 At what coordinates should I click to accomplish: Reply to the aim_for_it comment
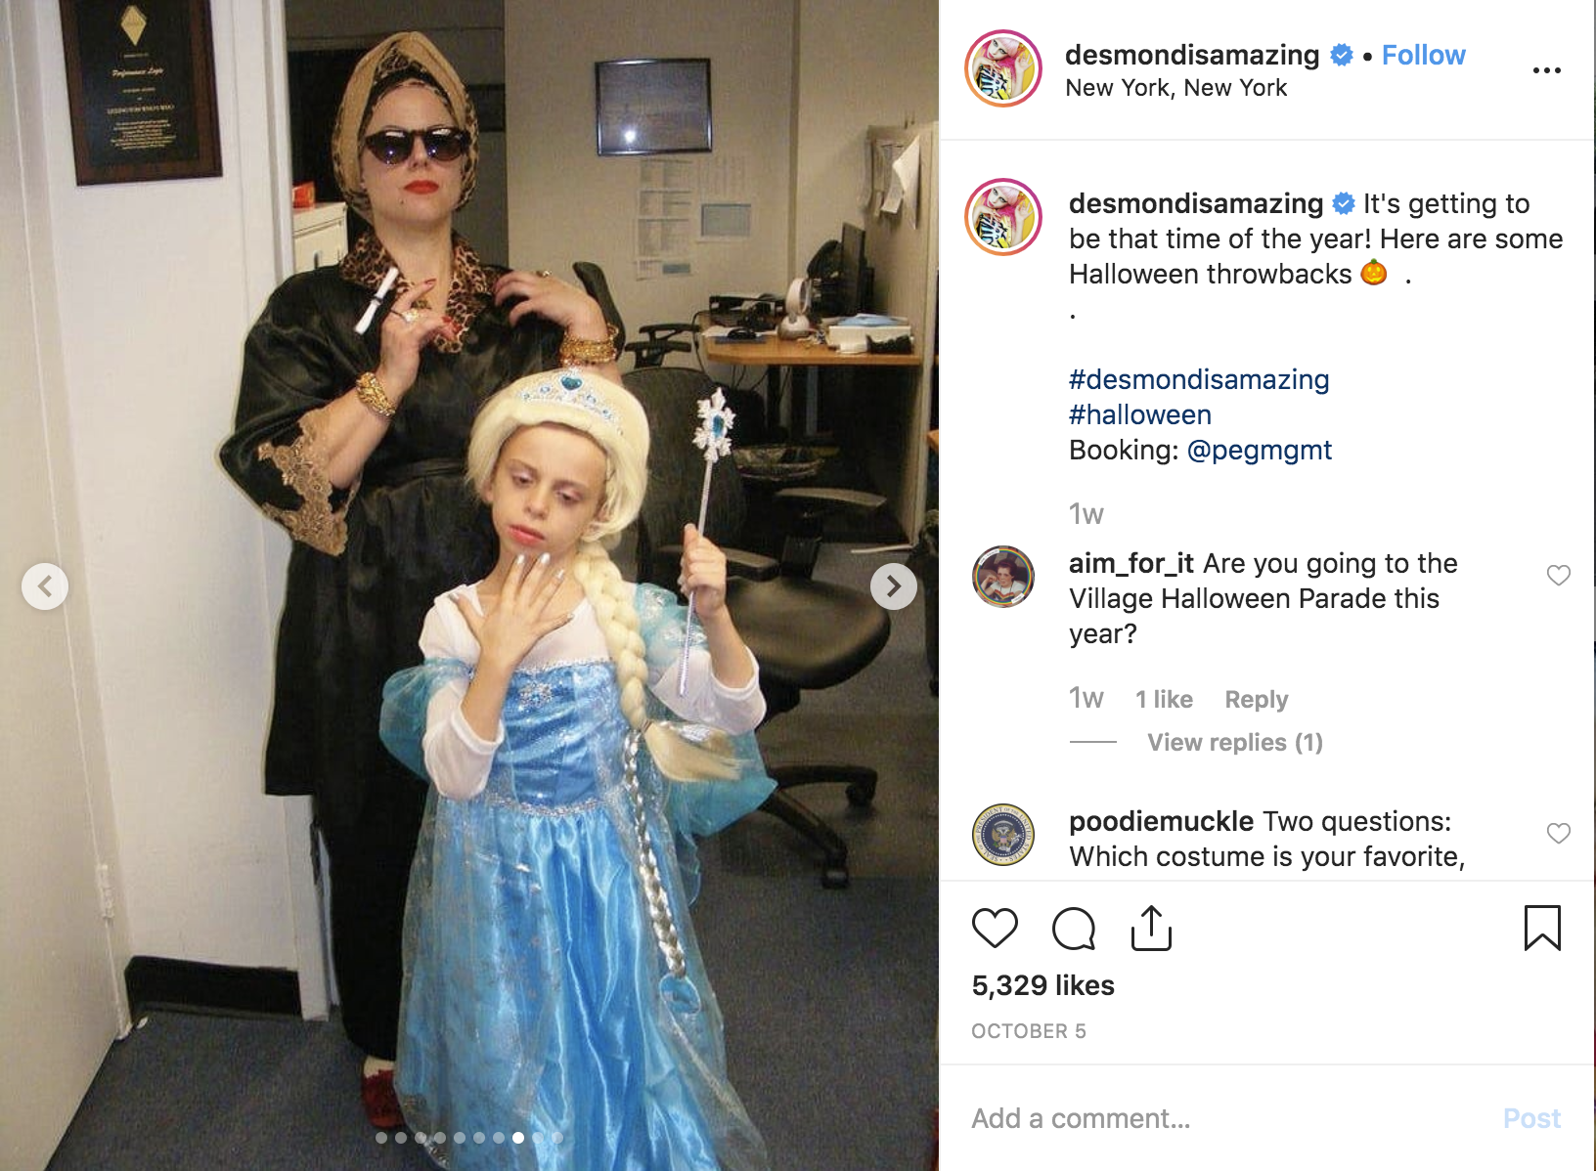[x=1257, y=700]
